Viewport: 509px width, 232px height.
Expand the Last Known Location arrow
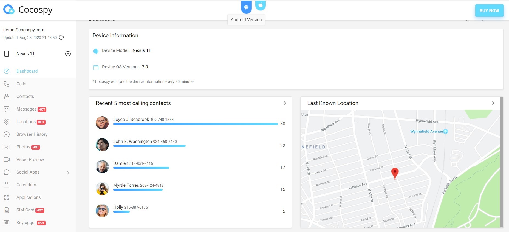[493, 103]
